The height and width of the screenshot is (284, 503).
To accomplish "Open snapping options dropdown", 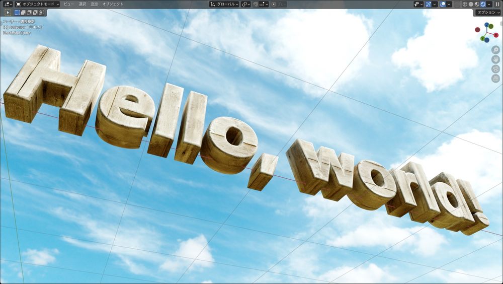I will [264, 4].
